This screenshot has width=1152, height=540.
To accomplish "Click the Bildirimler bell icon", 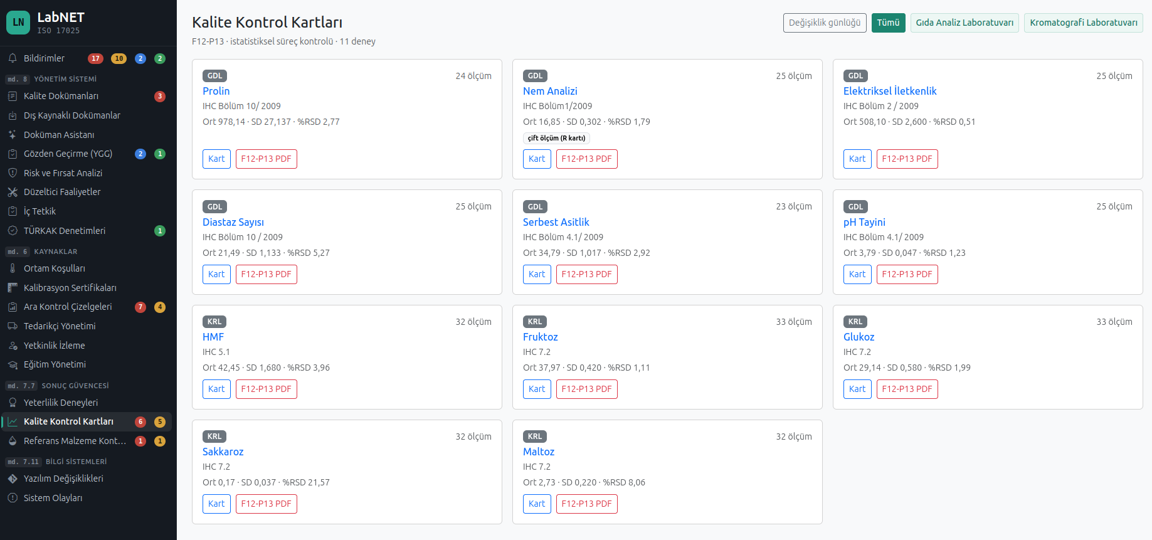I will pos(13,58).
